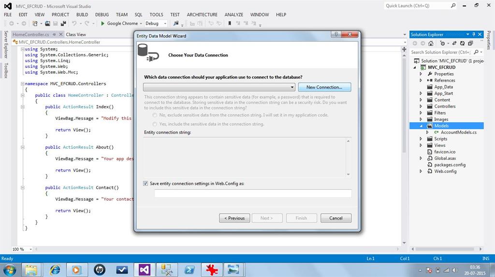Expand the References node

421,80
